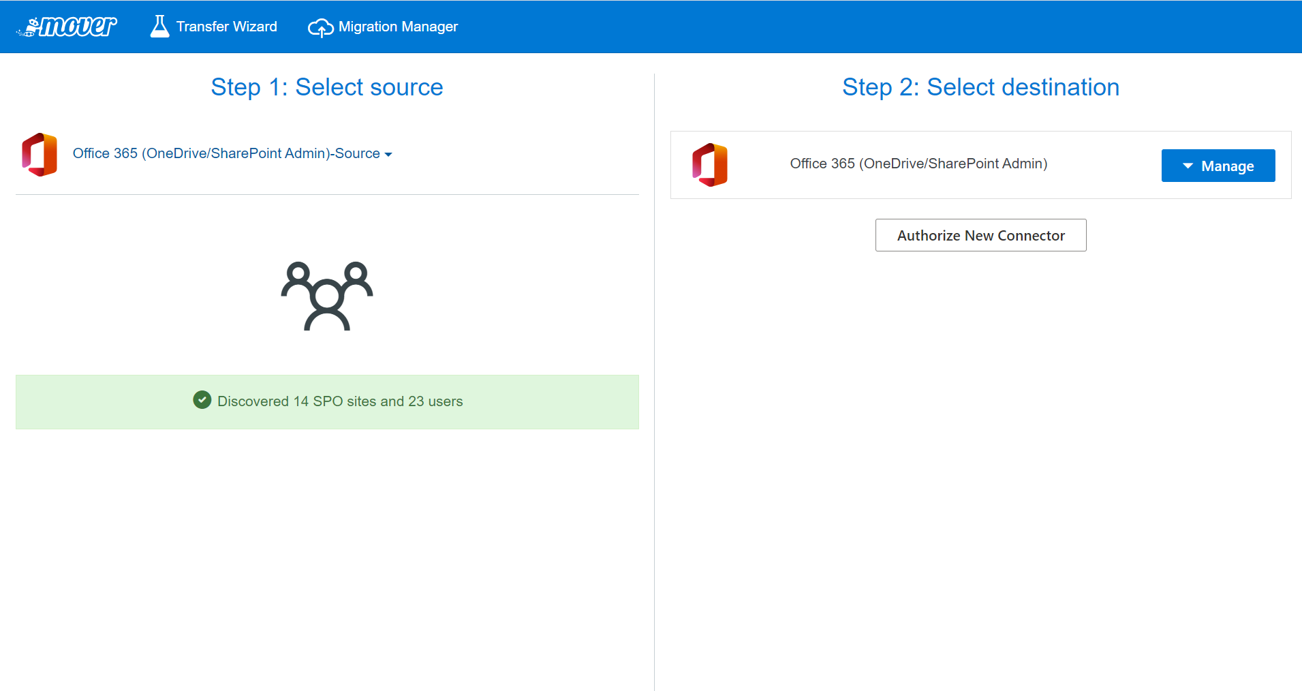Viewport: 1302px width, 691px height.
Task: Click the arrow inside the Manage button
Action: pos(1188,166)
